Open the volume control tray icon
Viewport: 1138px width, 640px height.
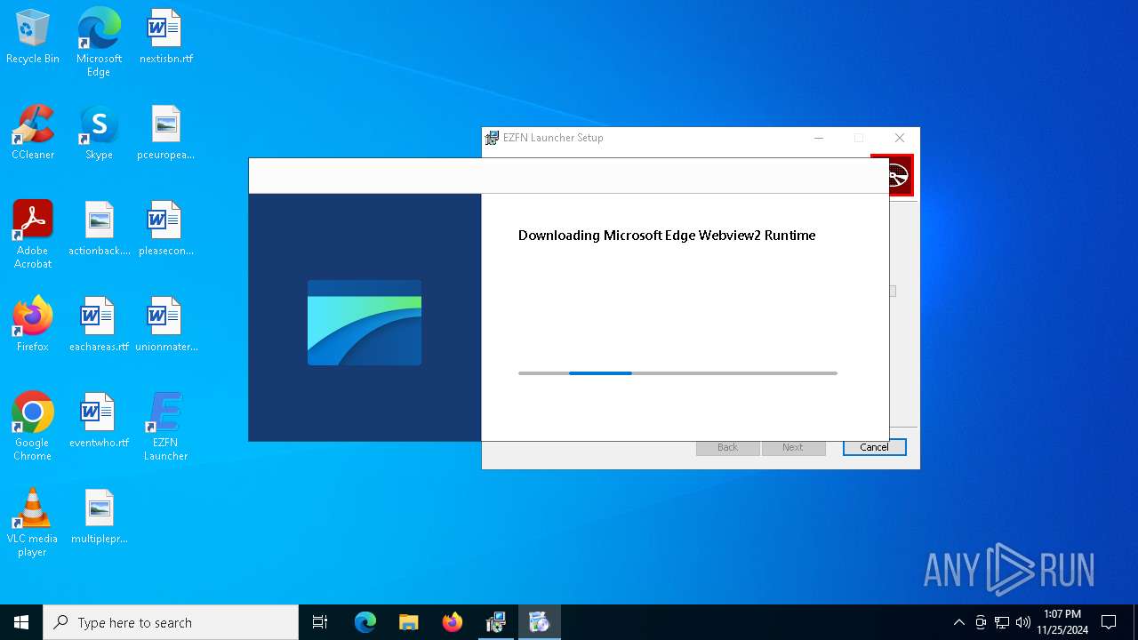(x=1023, y=622)
